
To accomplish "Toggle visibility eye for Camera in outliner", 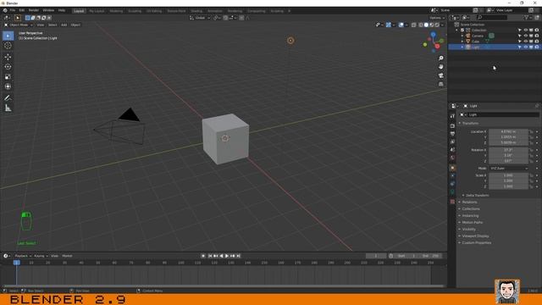I will pos(525,36).
